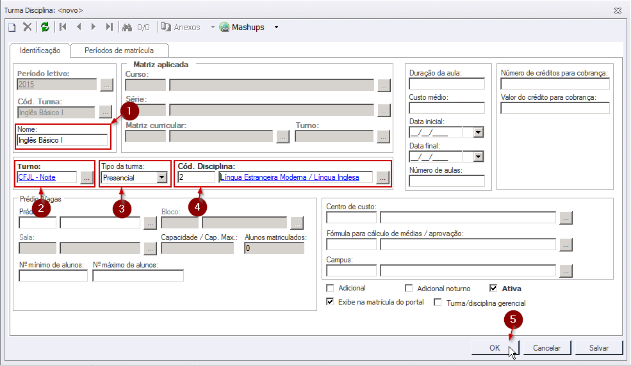Open the Data inicial date picker dropdown

pyautogui.click(x=478, y=132)
